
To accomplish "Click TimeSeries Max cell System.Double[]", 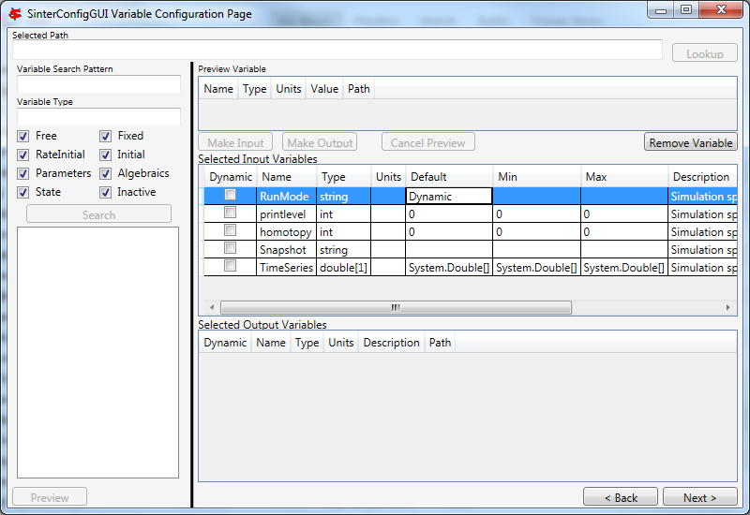I will click(624, 268).
